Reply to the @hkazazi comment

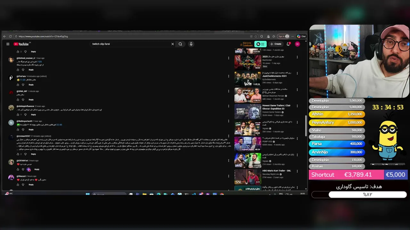[x=31, y=185]
